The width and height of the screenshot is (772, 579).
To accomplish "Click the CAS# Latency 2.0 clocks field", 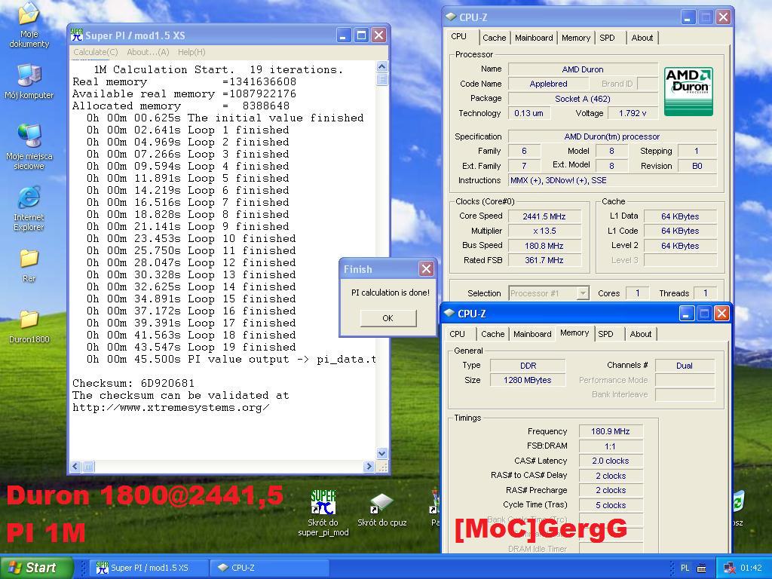I will coord(611,461).
